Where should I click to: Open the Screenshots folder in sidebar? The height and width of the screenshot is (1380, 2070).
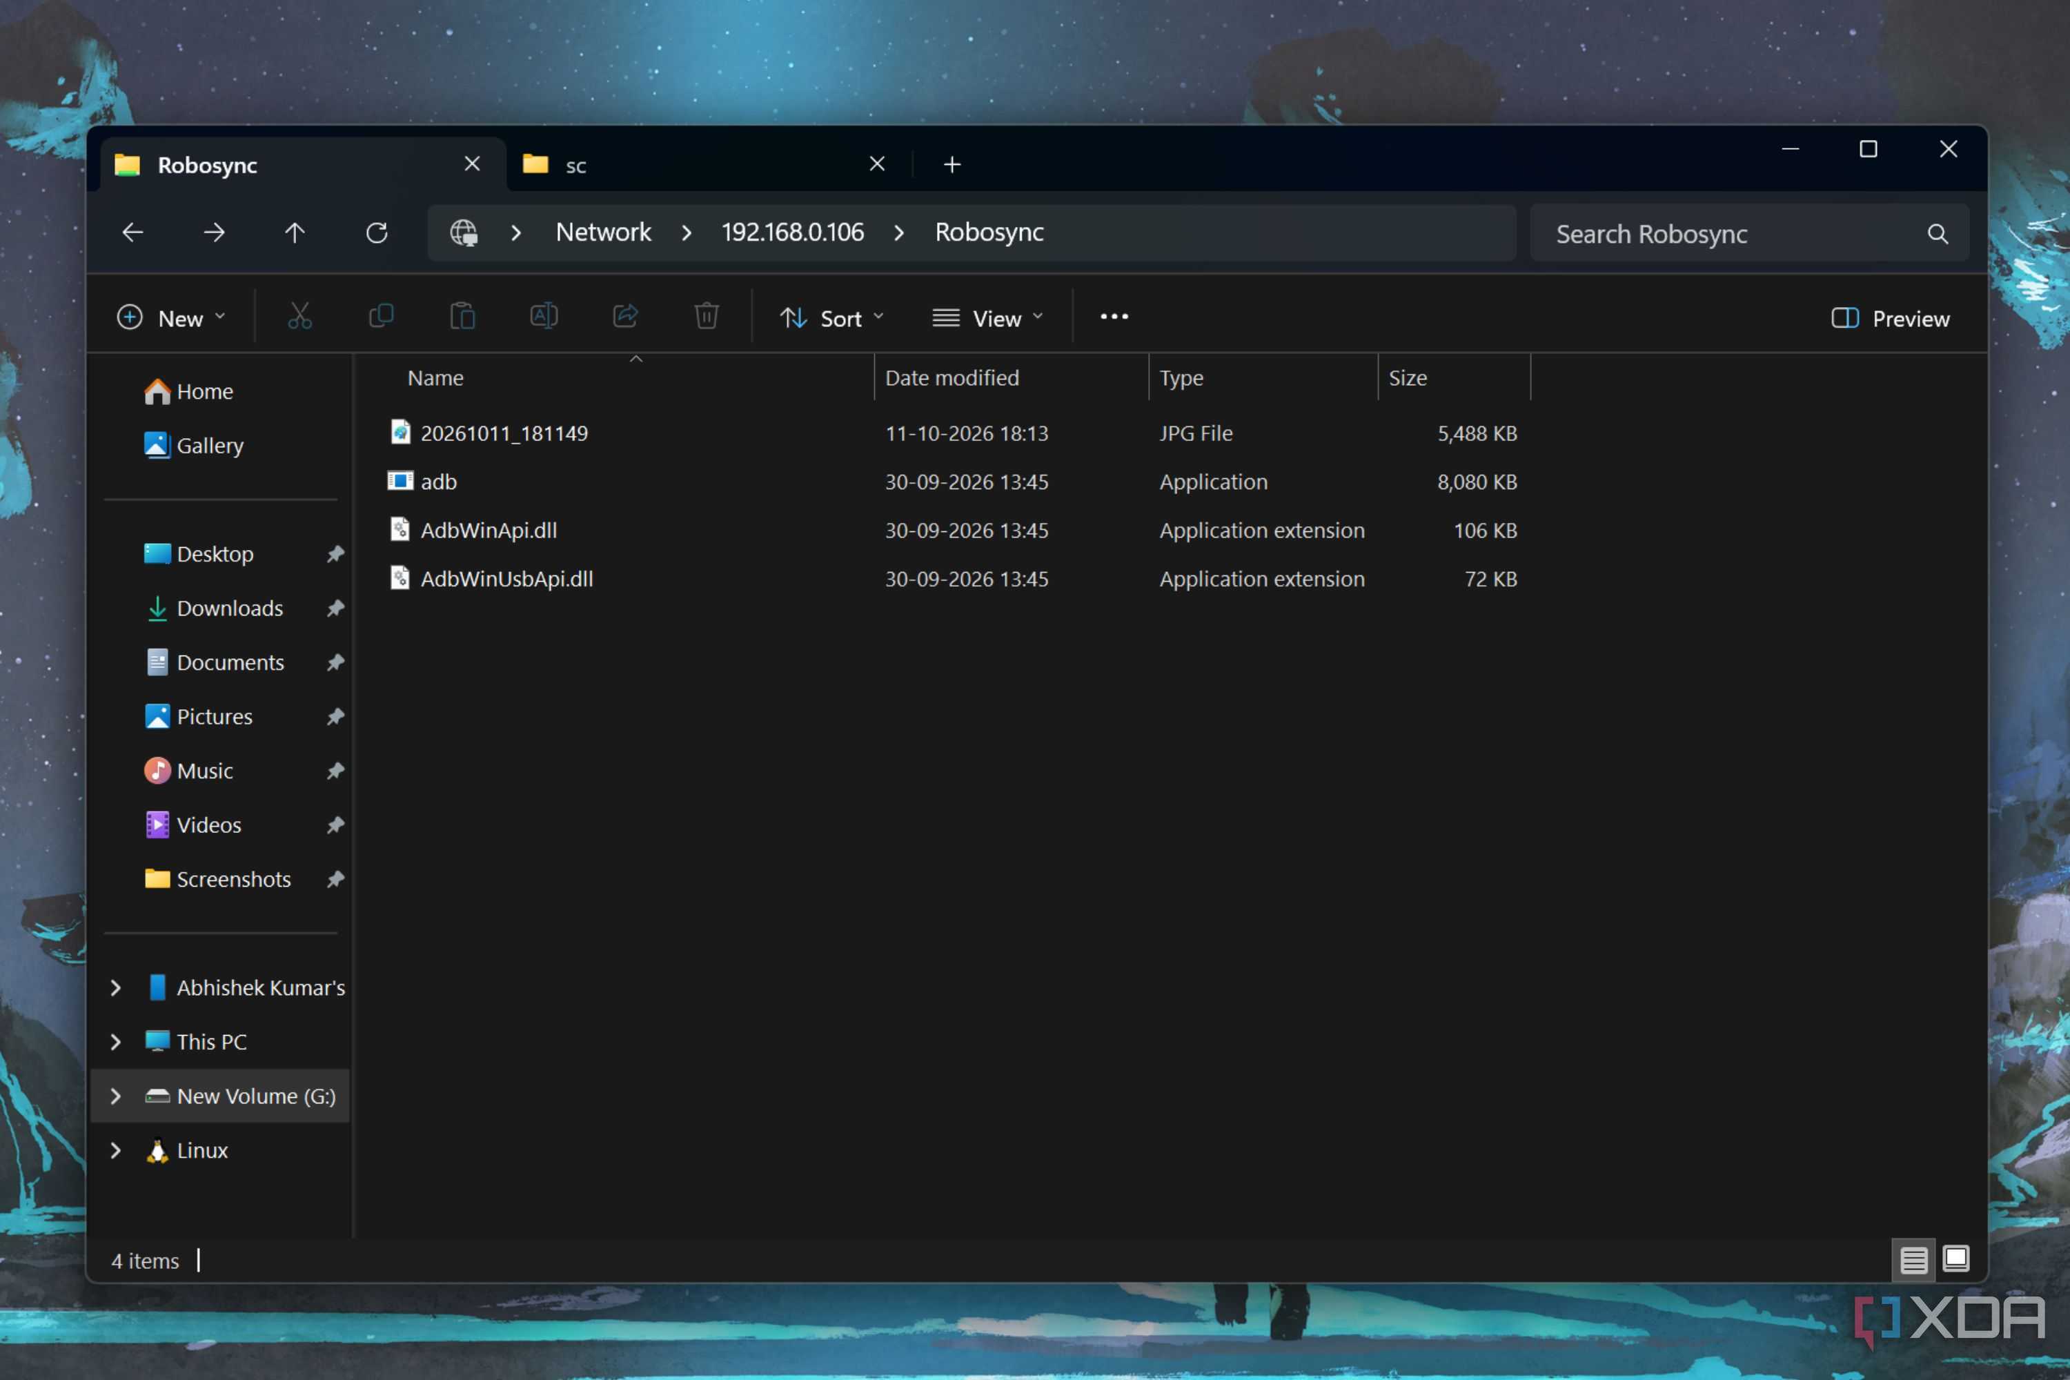[233, 879]
